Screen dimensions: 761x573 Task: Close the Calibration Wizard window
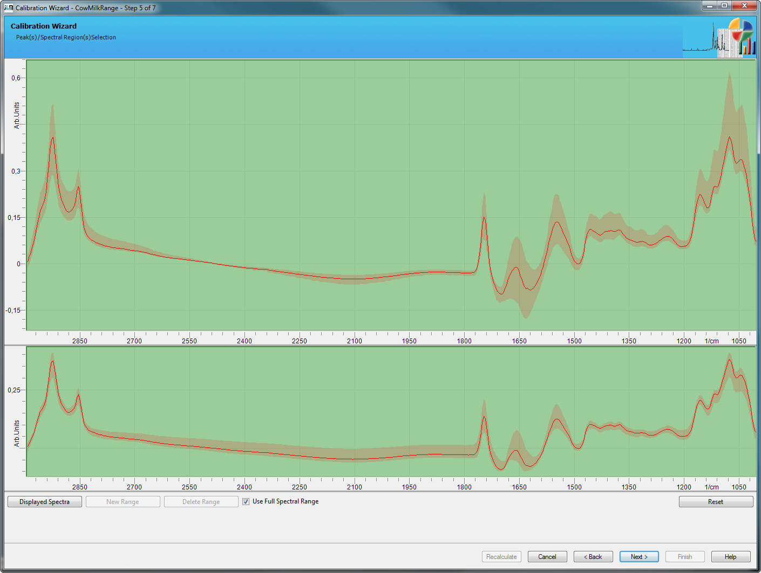[745, 6]
